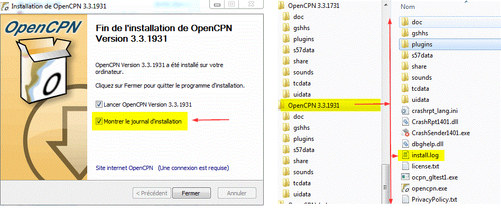Click the opencpn.exe application icon
This screenshot has height=208, width=501.
[405, 188]
